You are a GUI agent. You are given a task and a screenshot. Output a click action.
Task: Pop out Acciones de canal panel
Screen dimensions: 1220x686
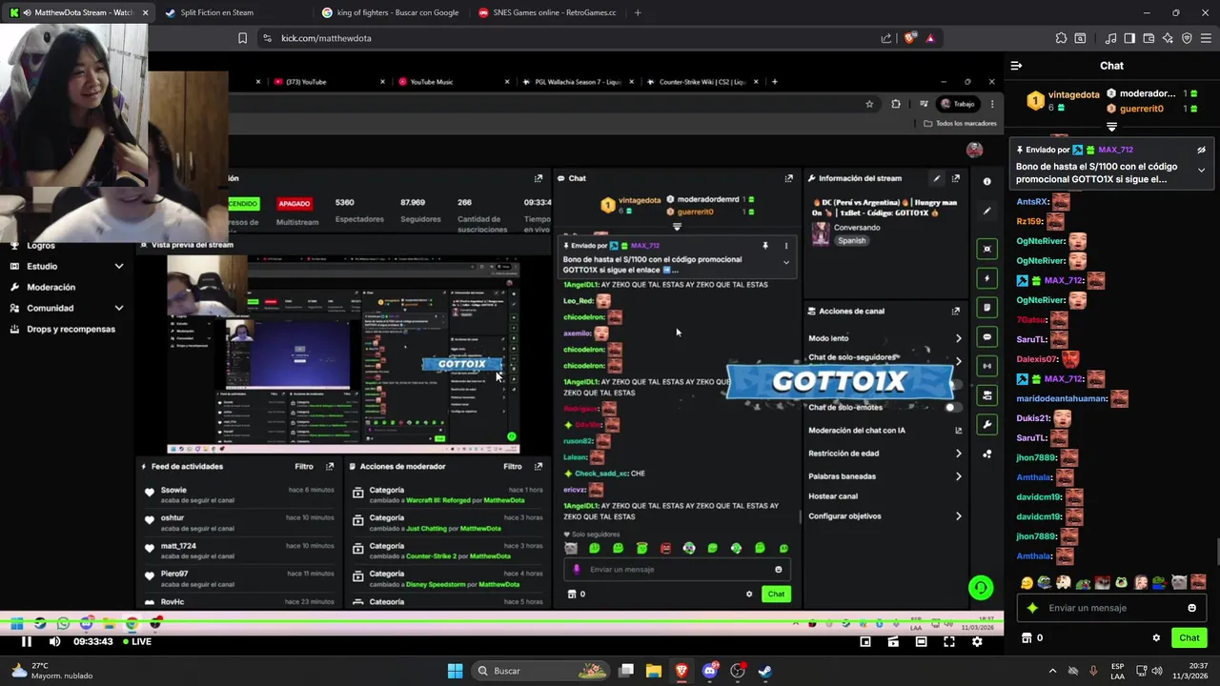point(956,311)
